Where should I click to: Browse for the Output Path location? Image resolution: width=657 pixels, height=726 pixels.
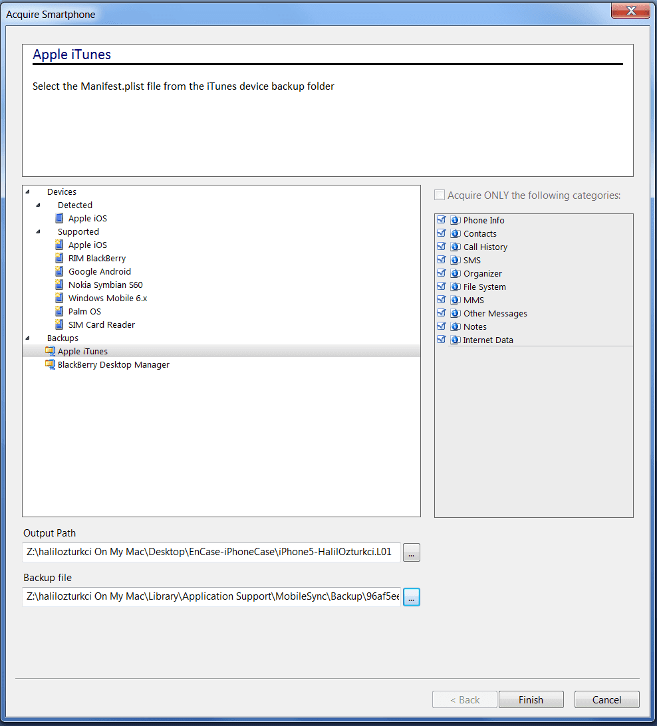(412, 552)
